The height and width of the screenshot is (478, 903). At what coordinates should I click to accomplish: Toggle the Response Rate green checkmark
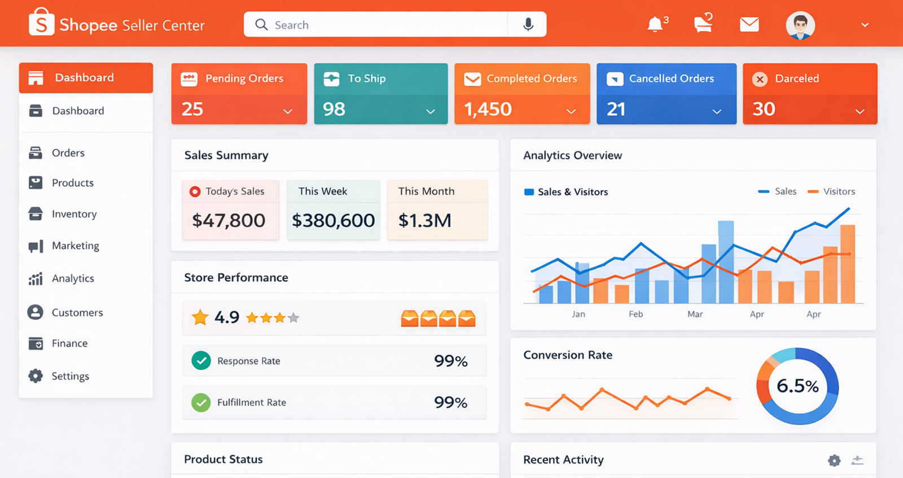(201, 361)
